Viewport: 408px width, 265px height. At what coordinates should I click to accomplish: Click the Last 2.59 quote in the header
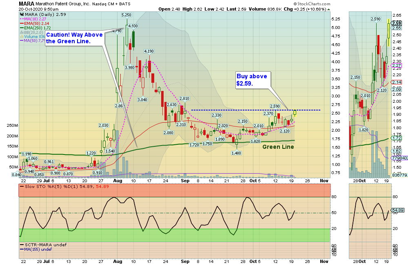[x=236, y=9]
